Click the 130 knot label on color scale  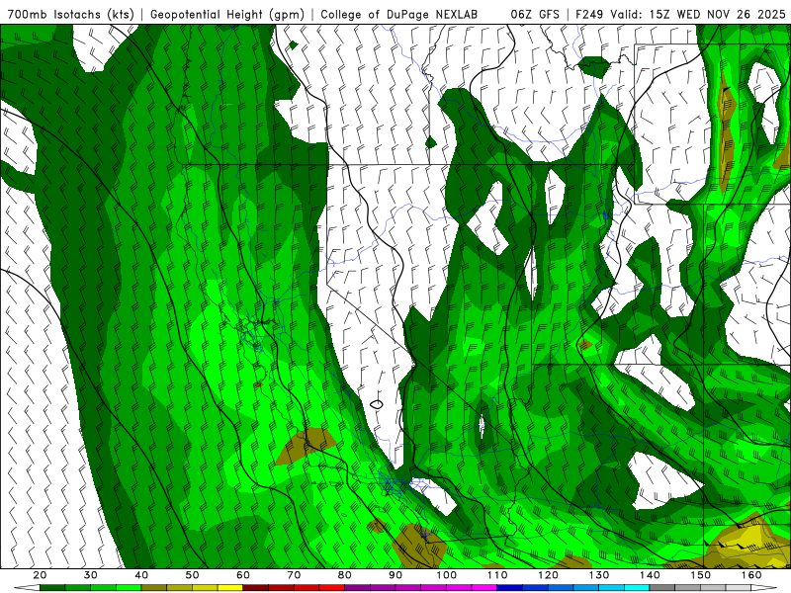(599, 575)
